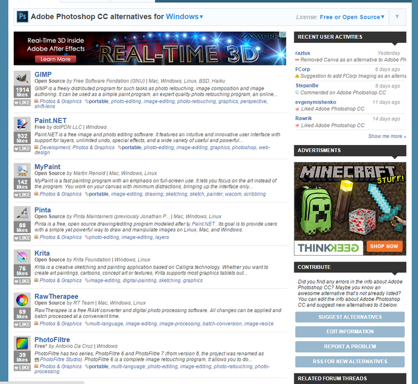
Task: Click the digital-painting tag under Krita
Action: point(139,280)
